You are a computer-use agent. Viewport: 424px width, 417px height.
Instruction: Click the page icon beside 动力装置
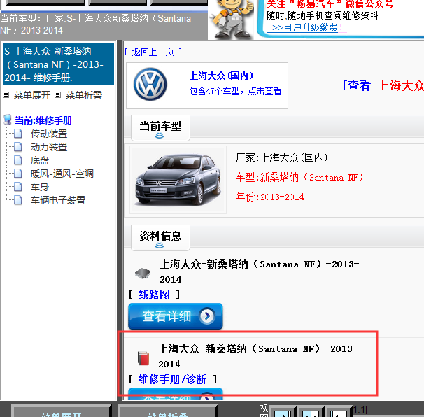18,146
